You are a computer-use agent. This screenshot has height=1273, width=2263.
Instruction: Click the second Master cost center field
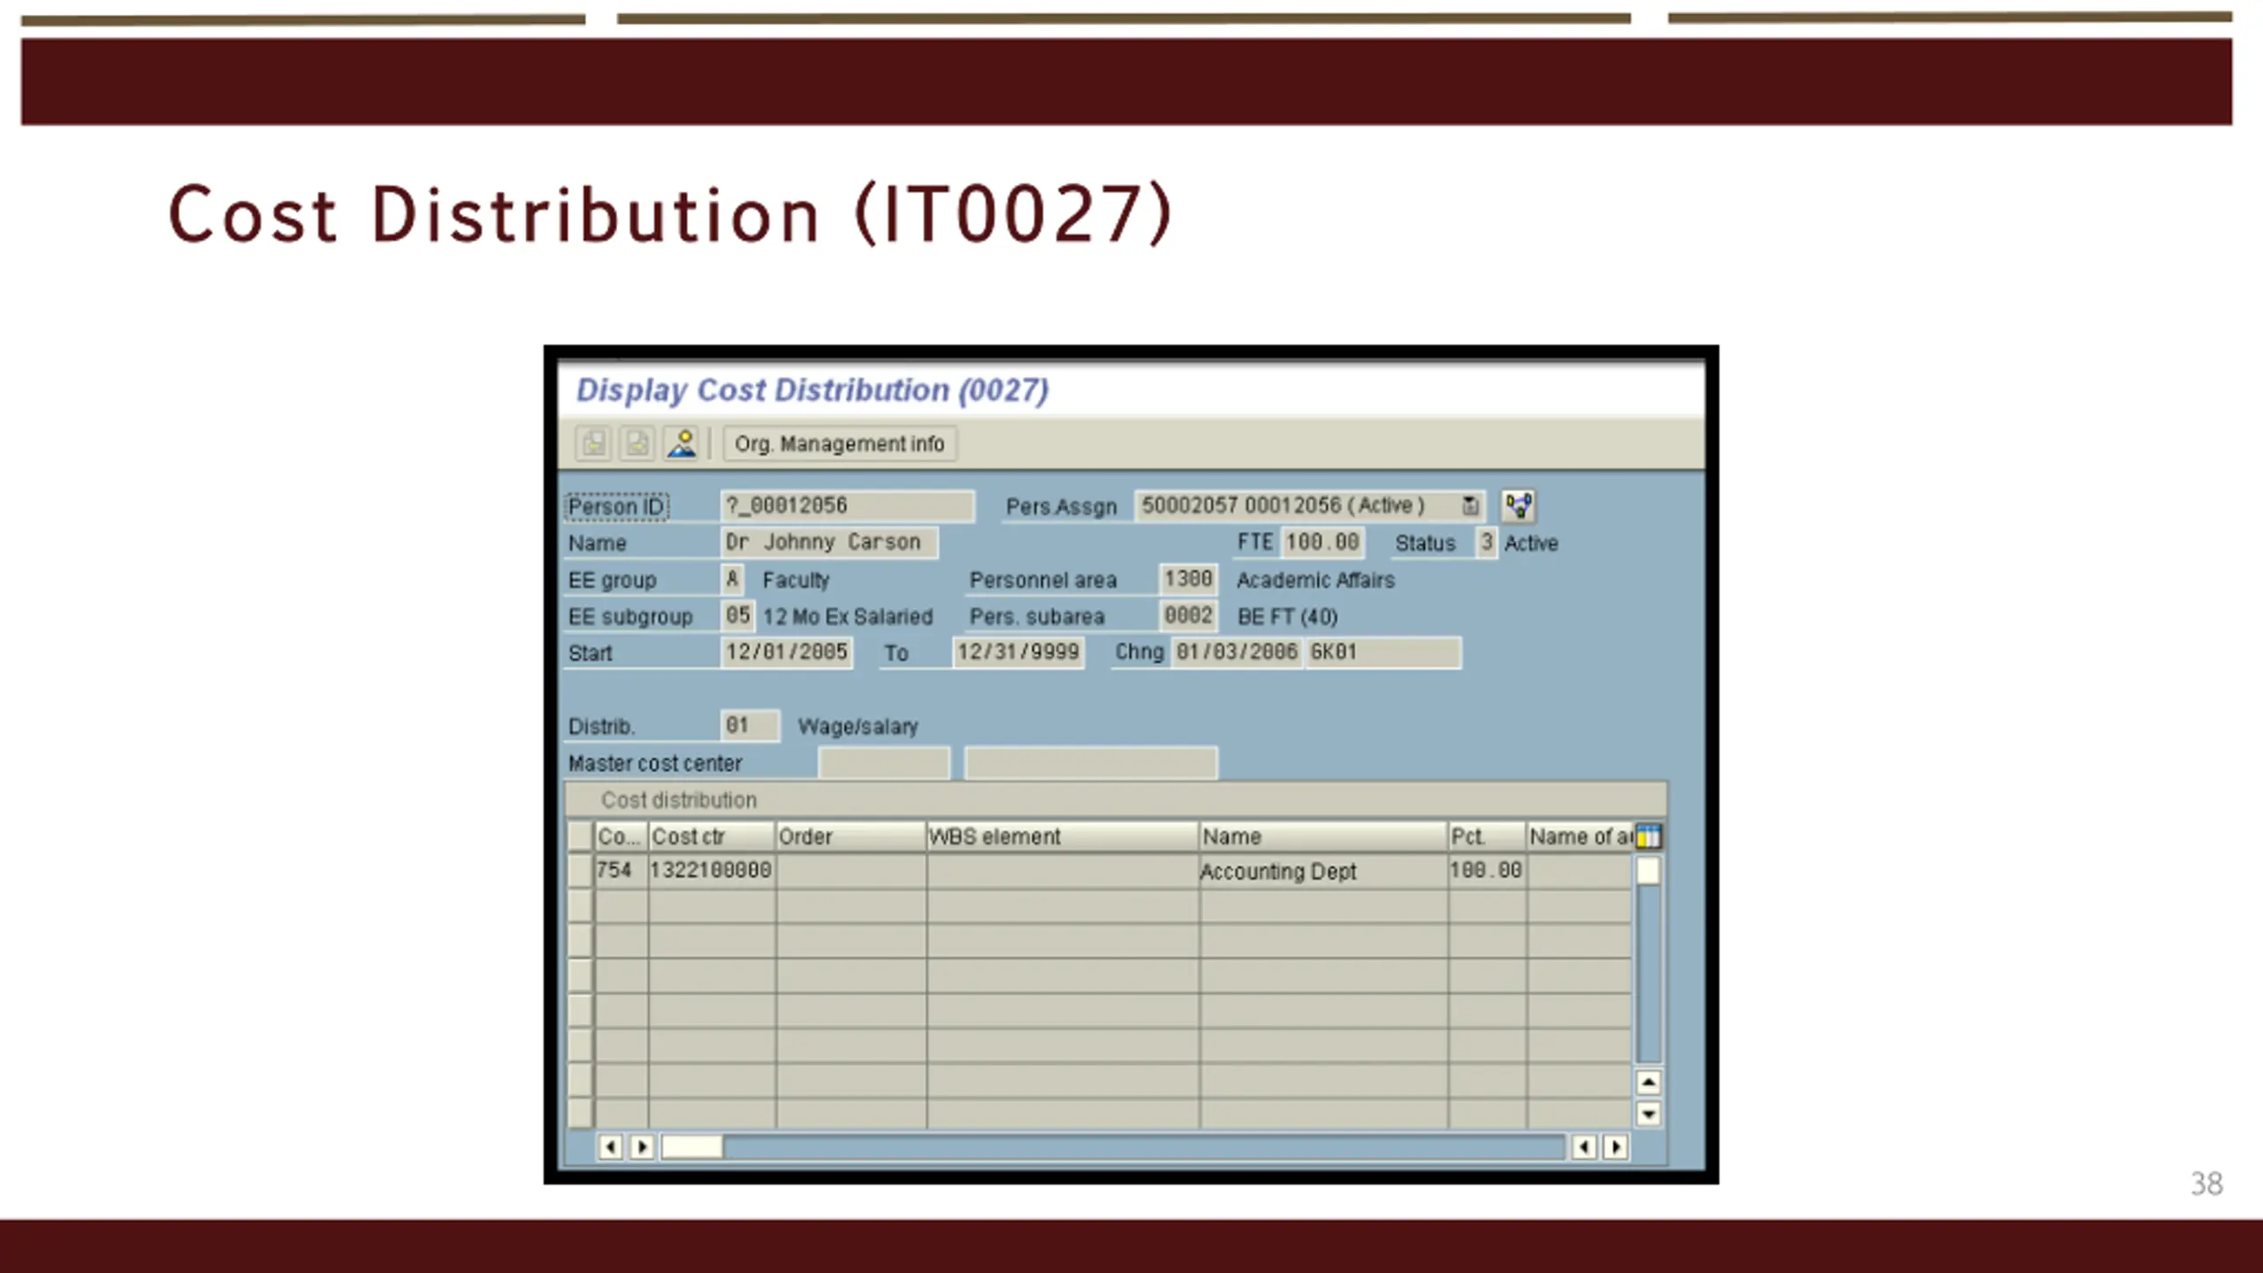(1091, 763)
